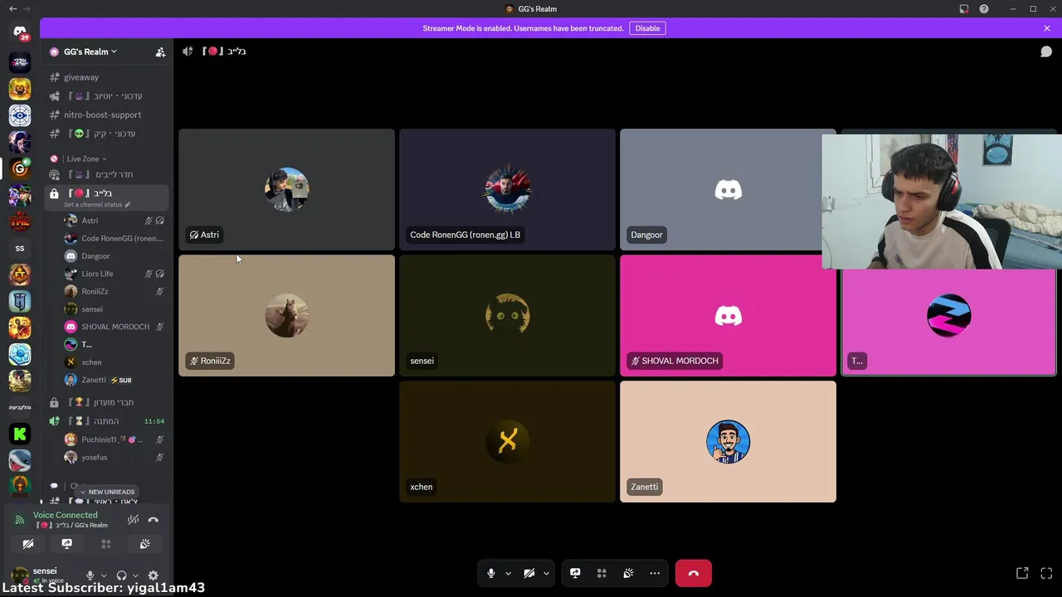Click the share screen icon in bottom call bar
The image size is (1062, 597).
point(575,573)
